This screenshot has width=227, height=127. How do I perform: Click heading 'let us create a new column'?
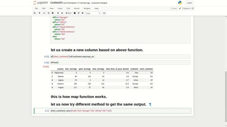[x=97, y=50]
